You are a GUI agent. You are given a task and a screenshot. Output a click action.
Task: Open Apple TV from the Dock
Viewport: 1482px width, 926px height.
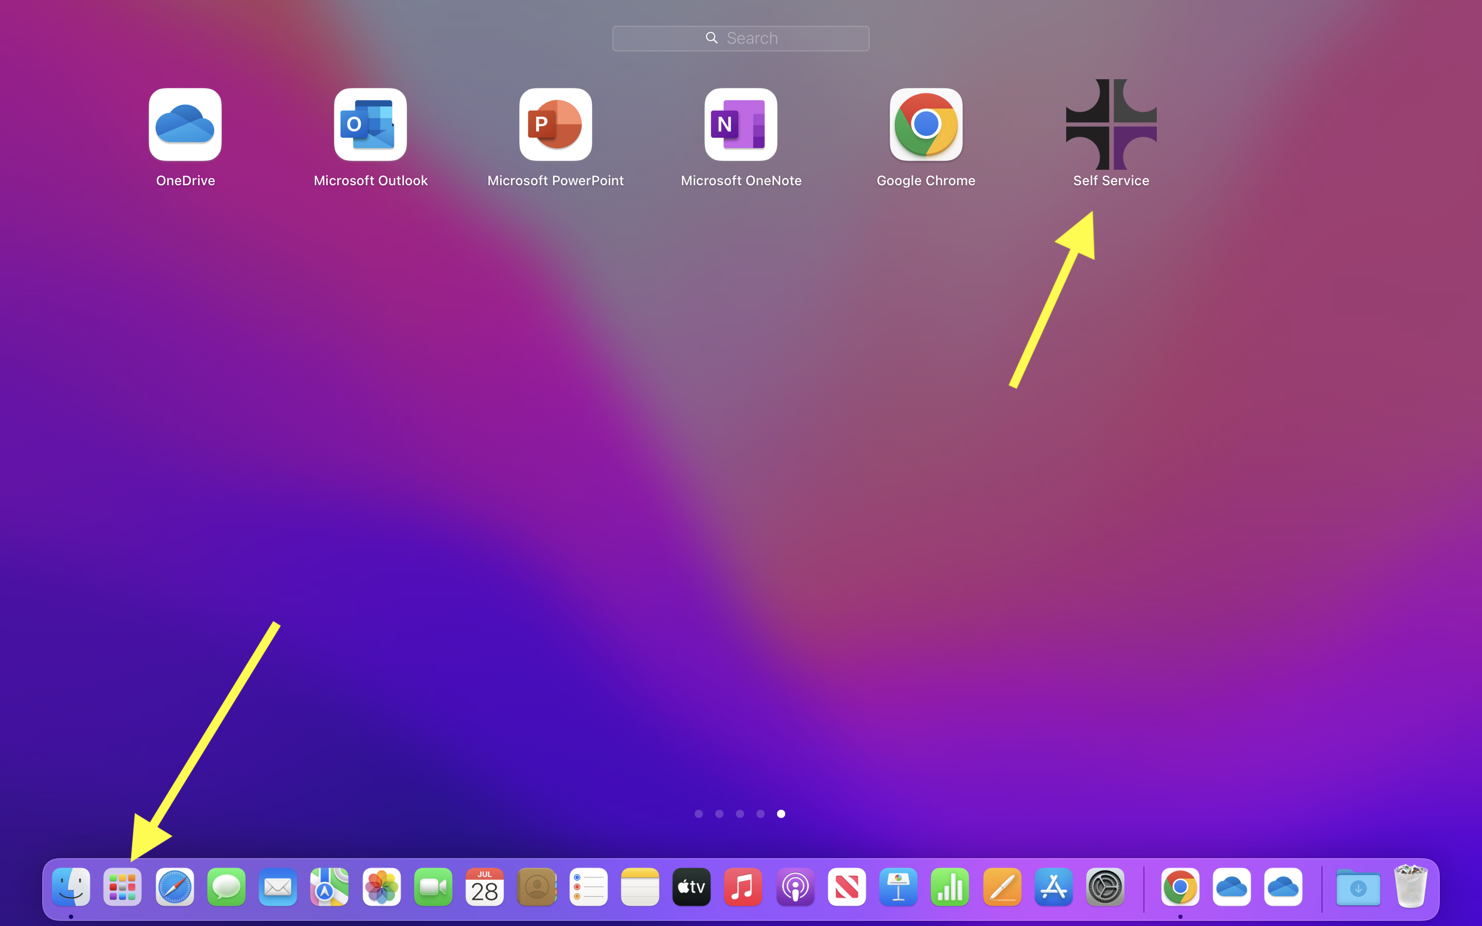click(692, 887)
